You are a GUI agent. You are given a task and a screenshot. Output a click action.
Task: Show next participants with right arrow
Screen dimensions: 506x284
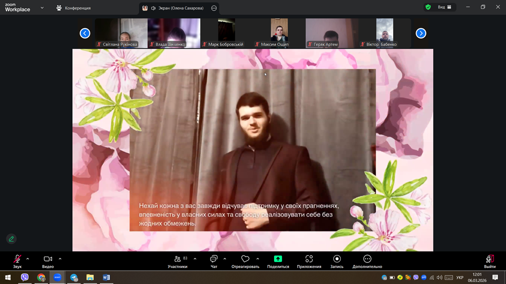point(421,33)
